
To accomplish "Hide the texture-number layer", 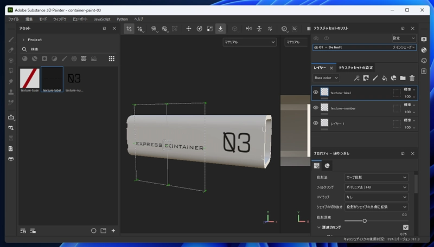I will (x=316, y=108).
